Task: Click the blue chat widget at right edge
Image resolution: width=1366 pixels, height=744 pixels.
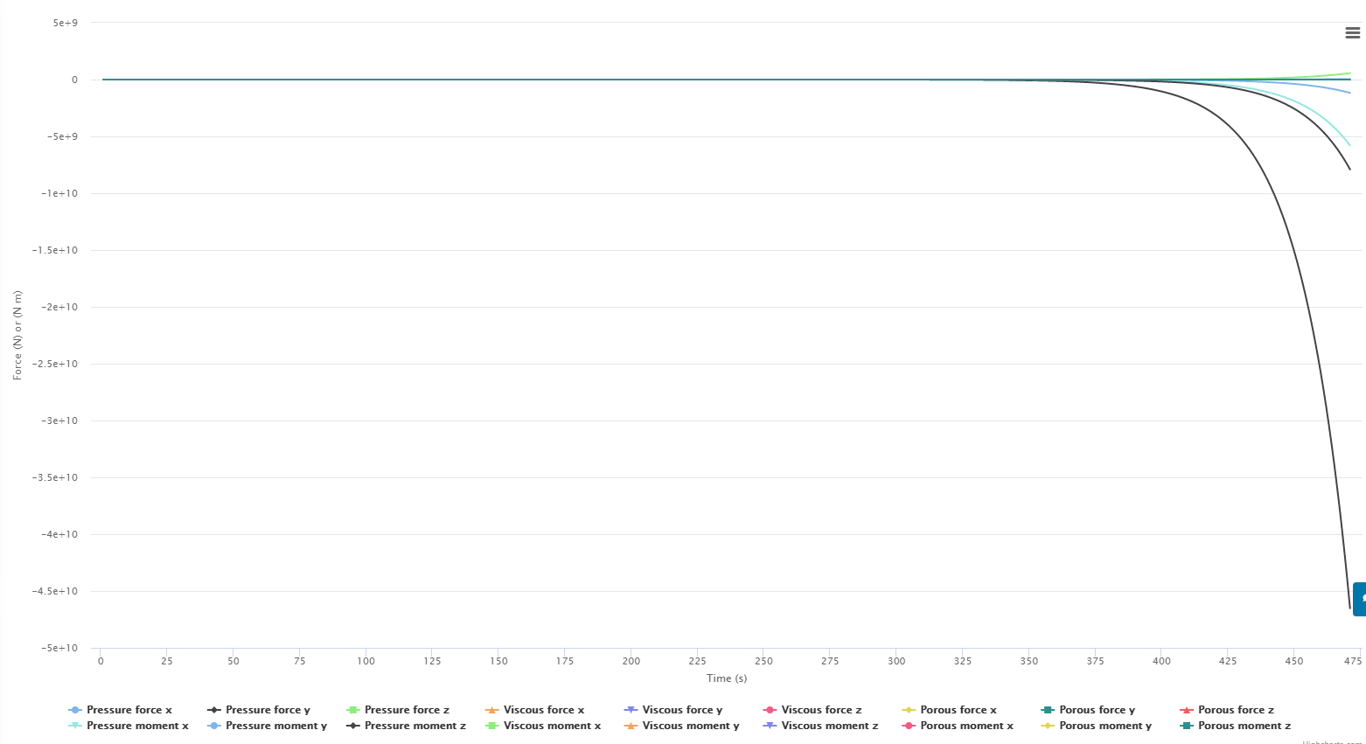Action: coord(1359,599)
